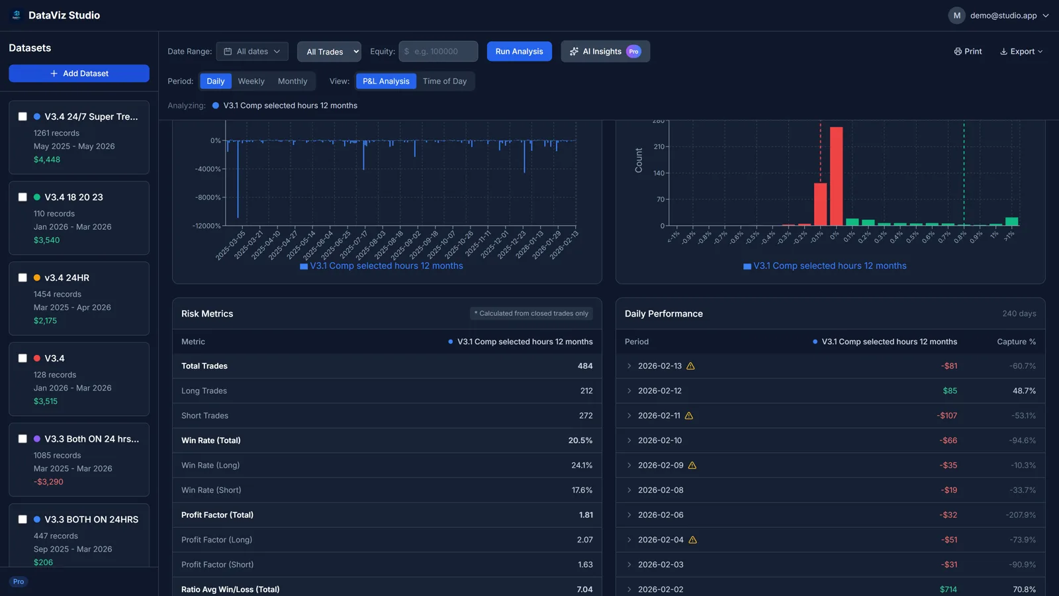The height and width of the screenshot is (596, 1059).
Task: Click the warning icon beside 2026-02-04
Action: click(x=692, y=540)
